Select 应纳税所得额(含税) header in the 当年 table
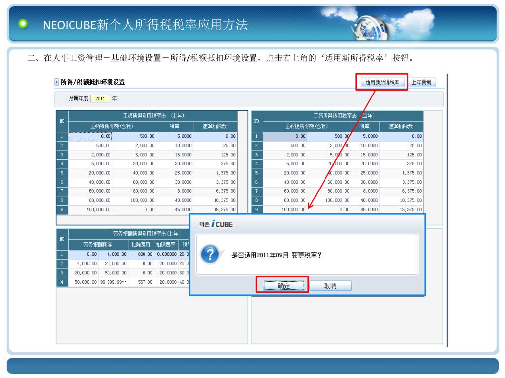The height and width of the screenshot is (378, 505). click(306, 126)
